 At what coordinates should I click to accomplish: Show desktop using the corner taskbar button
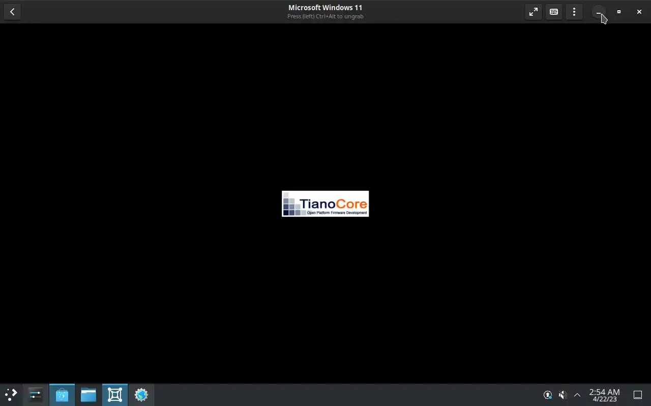click(638, 395)
